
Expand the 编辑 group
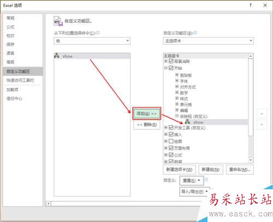click(x=177, y=110)
